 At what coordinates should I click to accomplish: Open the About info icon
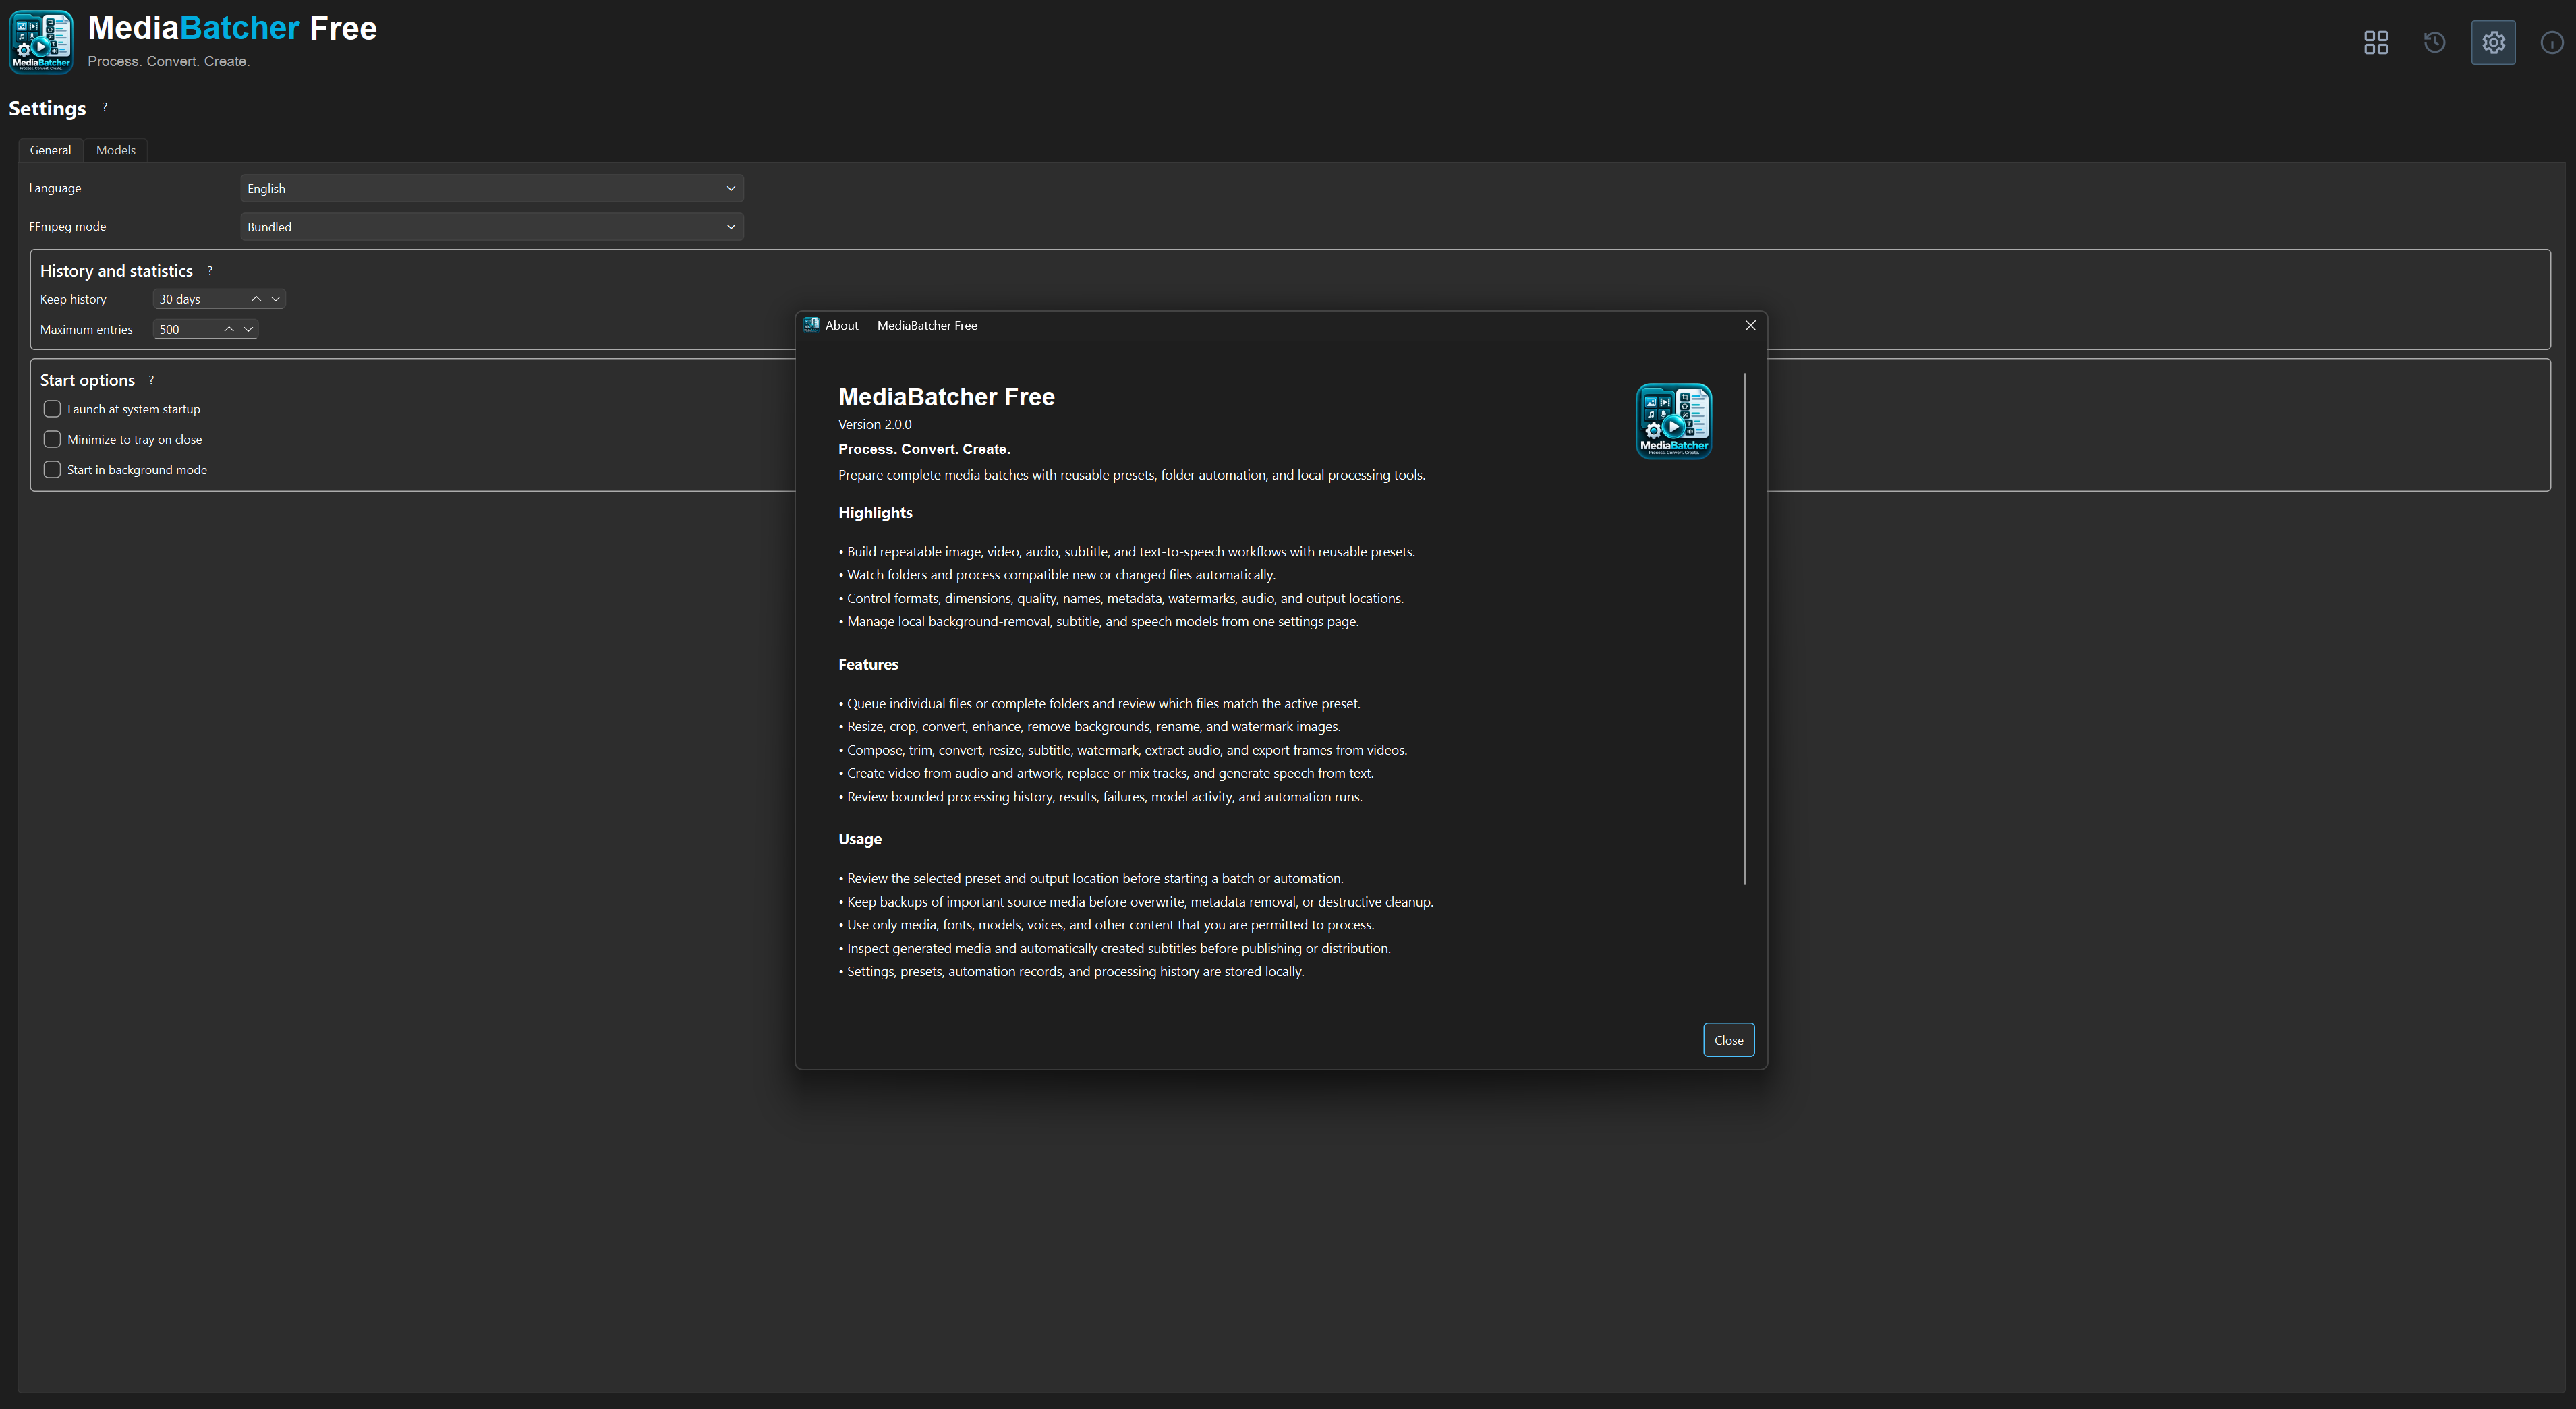pyautogui.click(x=2552, y=42)
